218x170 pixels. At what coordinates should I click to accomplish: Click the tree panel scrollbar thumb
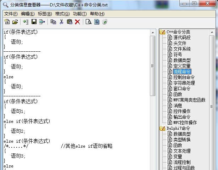(212, 103)
